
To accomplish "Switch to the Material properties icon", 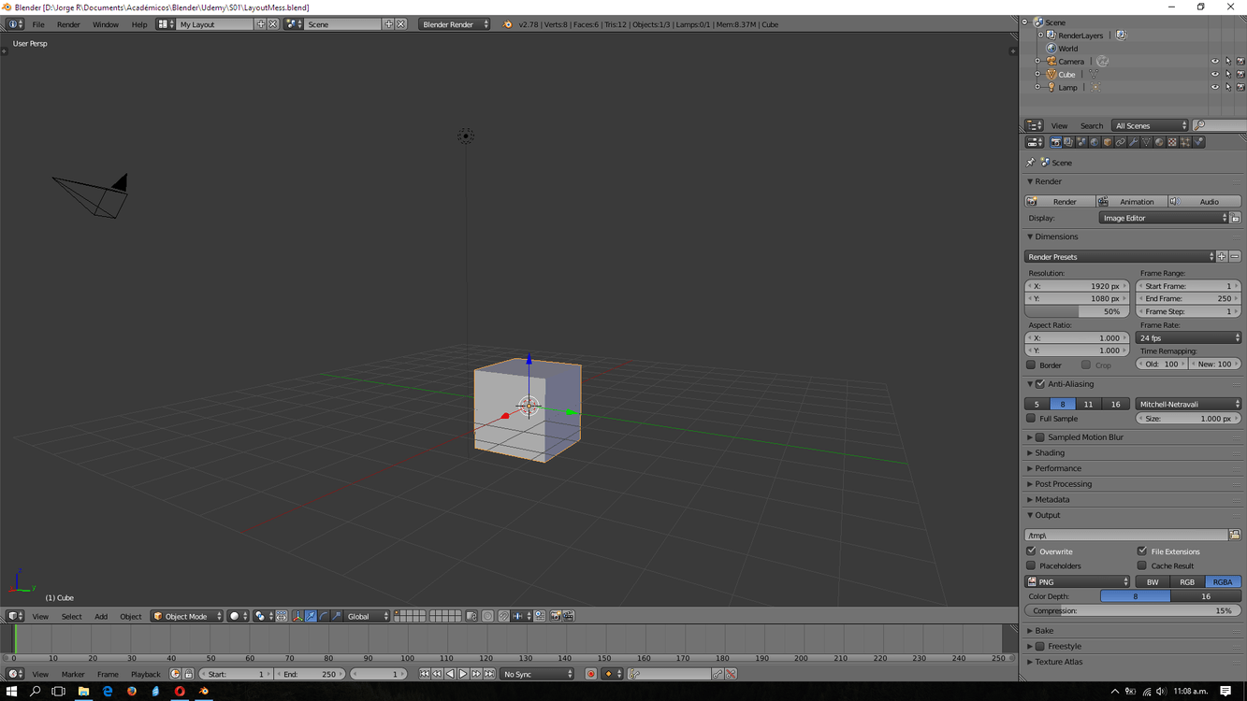I will coord(1159,143).
